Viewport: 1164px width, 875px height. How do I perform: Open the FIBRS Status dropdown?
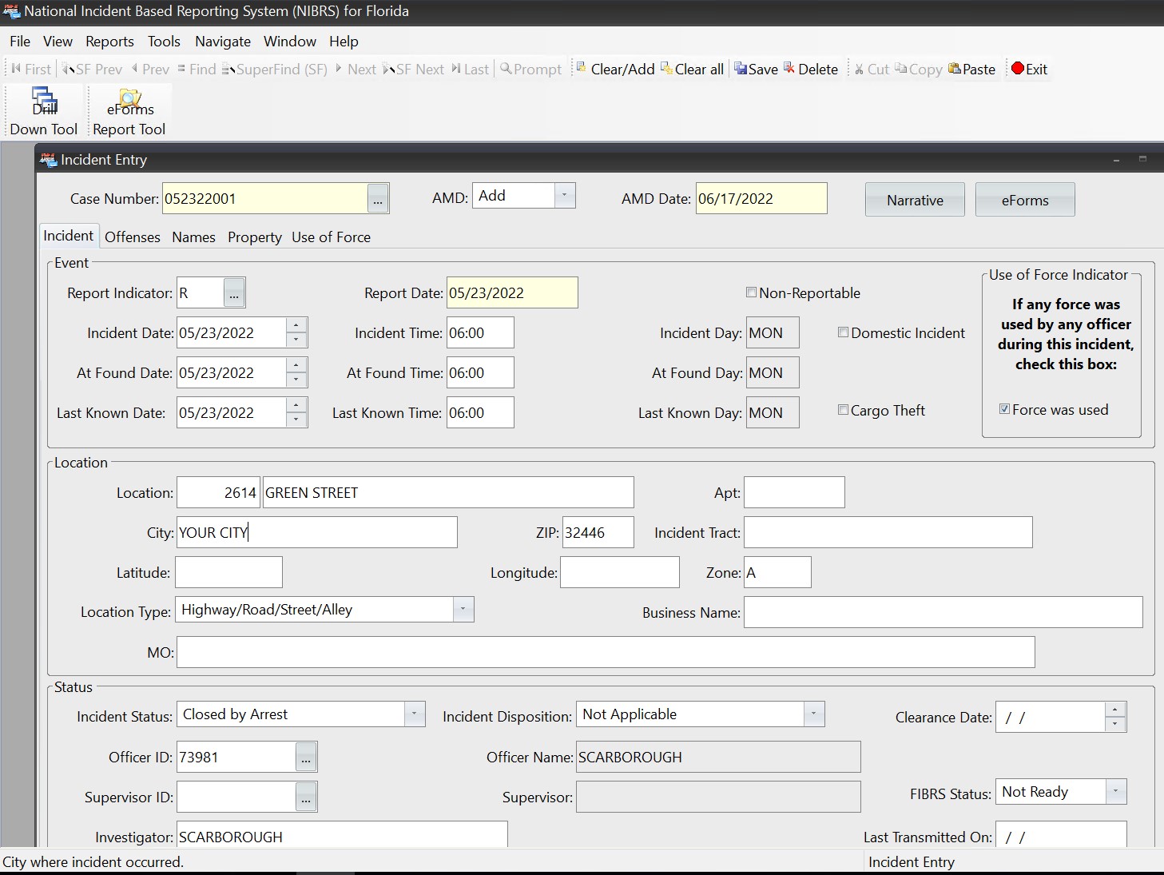pos(1115,792)
